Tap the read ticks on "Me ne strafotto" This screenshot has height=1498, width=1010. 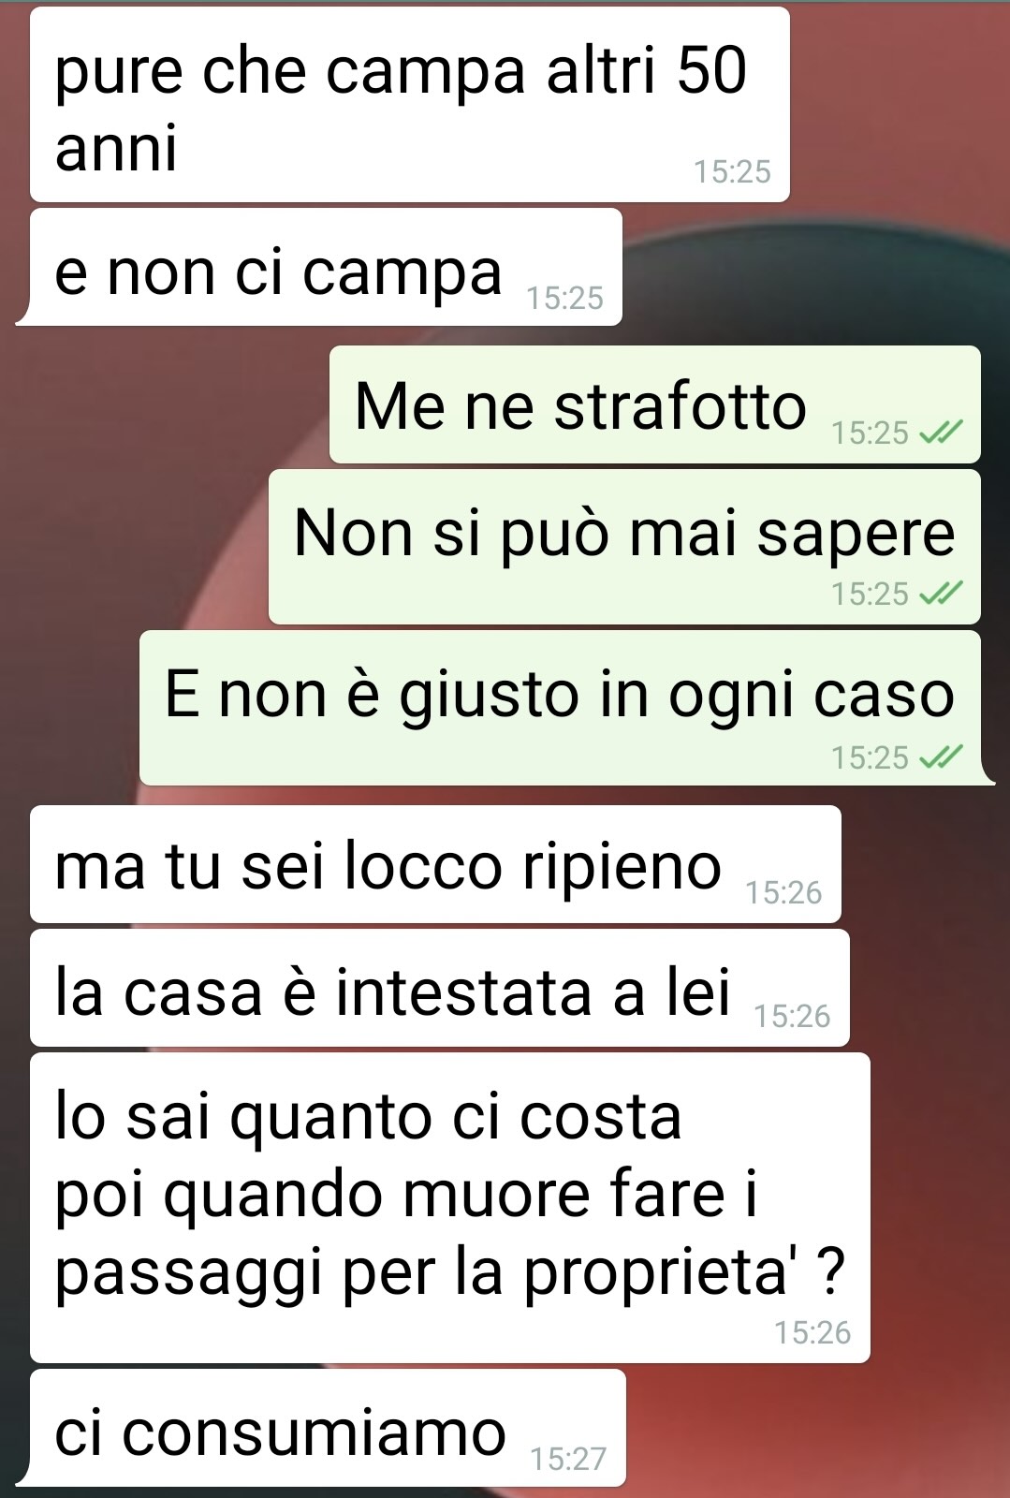941,433
